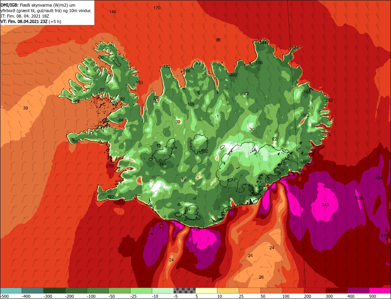Click the dark teal -400 legend swatch
Image resolution: width=391 pixels, height=299 pixels.
33,290
